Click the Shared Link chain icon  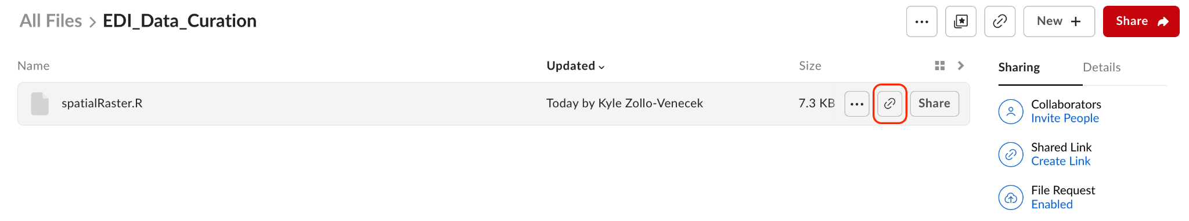[1011, 154]
